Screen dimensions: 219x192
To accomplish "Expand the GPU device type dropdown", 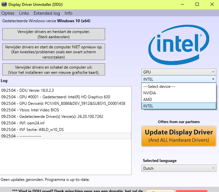I will pyautogui.click(x=179, y=72).
